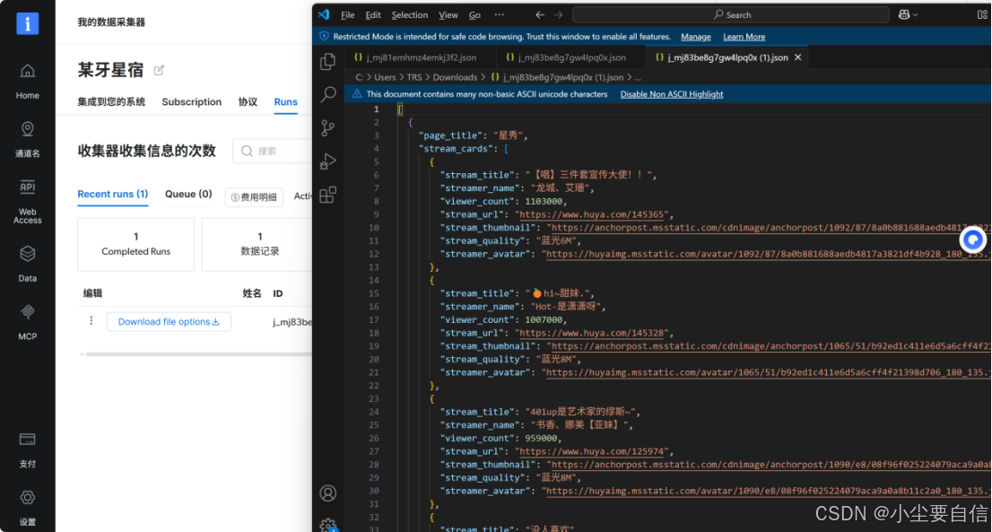The width and height of the screenshot is (992, 532).
Task: Select Recent runs (1) tab
Action: (113, 194)
